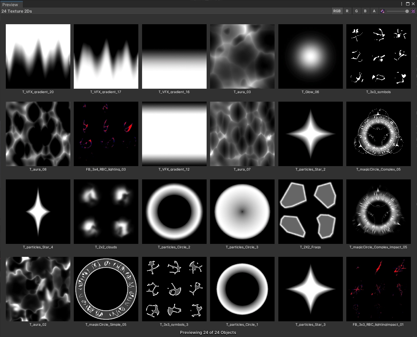Select the T_magicCircle_Complex_05 texture preview
The height and width of the screenshot is (337, 417).
(378, 134)
